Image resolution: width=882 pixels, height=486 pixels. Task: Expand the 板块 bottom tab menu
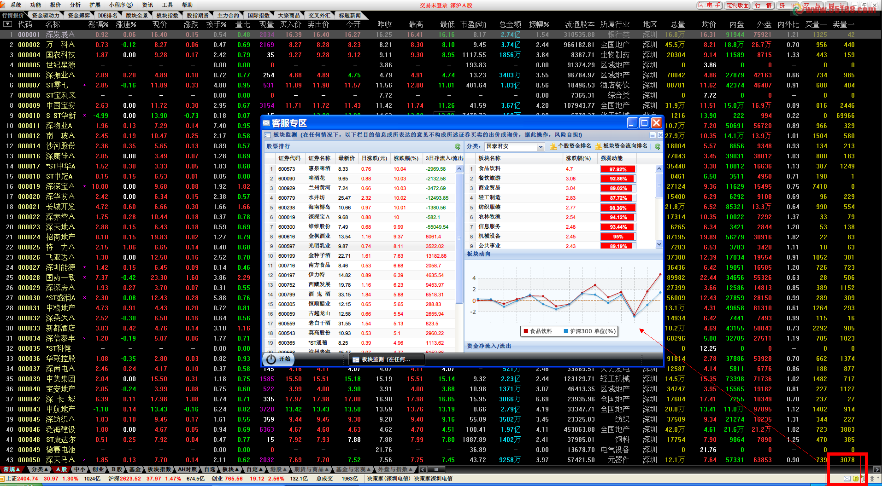pyautogui.click(x=231, y=469)
